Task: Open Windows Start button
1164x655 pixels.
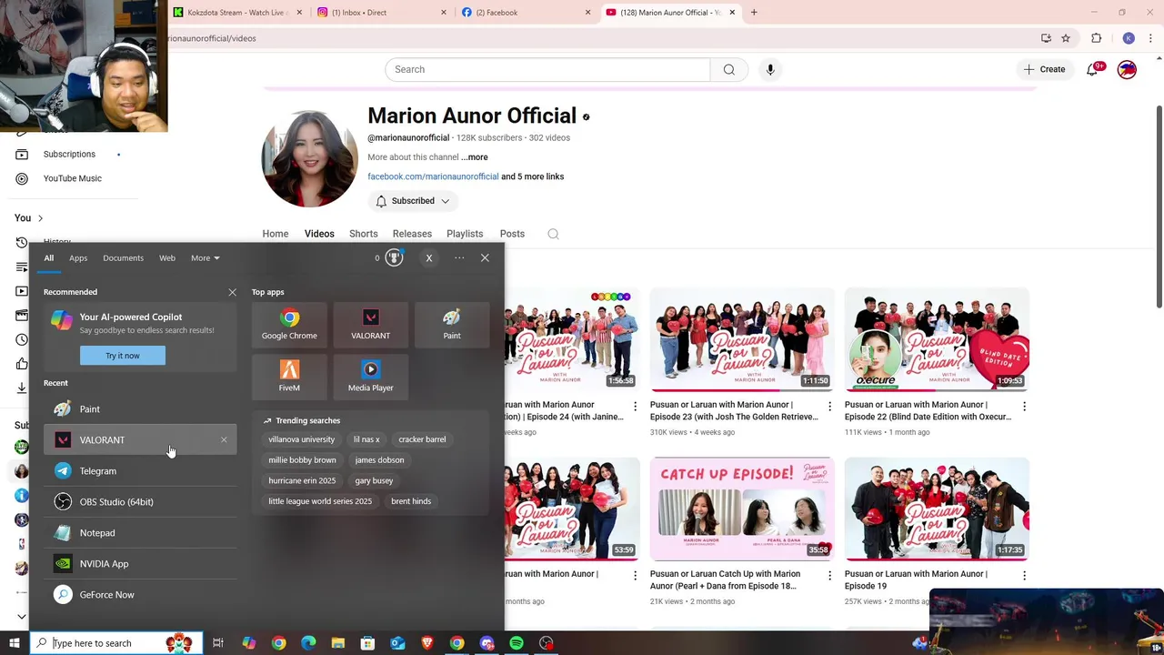Action: pyautogui.click(x=15, y=643)
